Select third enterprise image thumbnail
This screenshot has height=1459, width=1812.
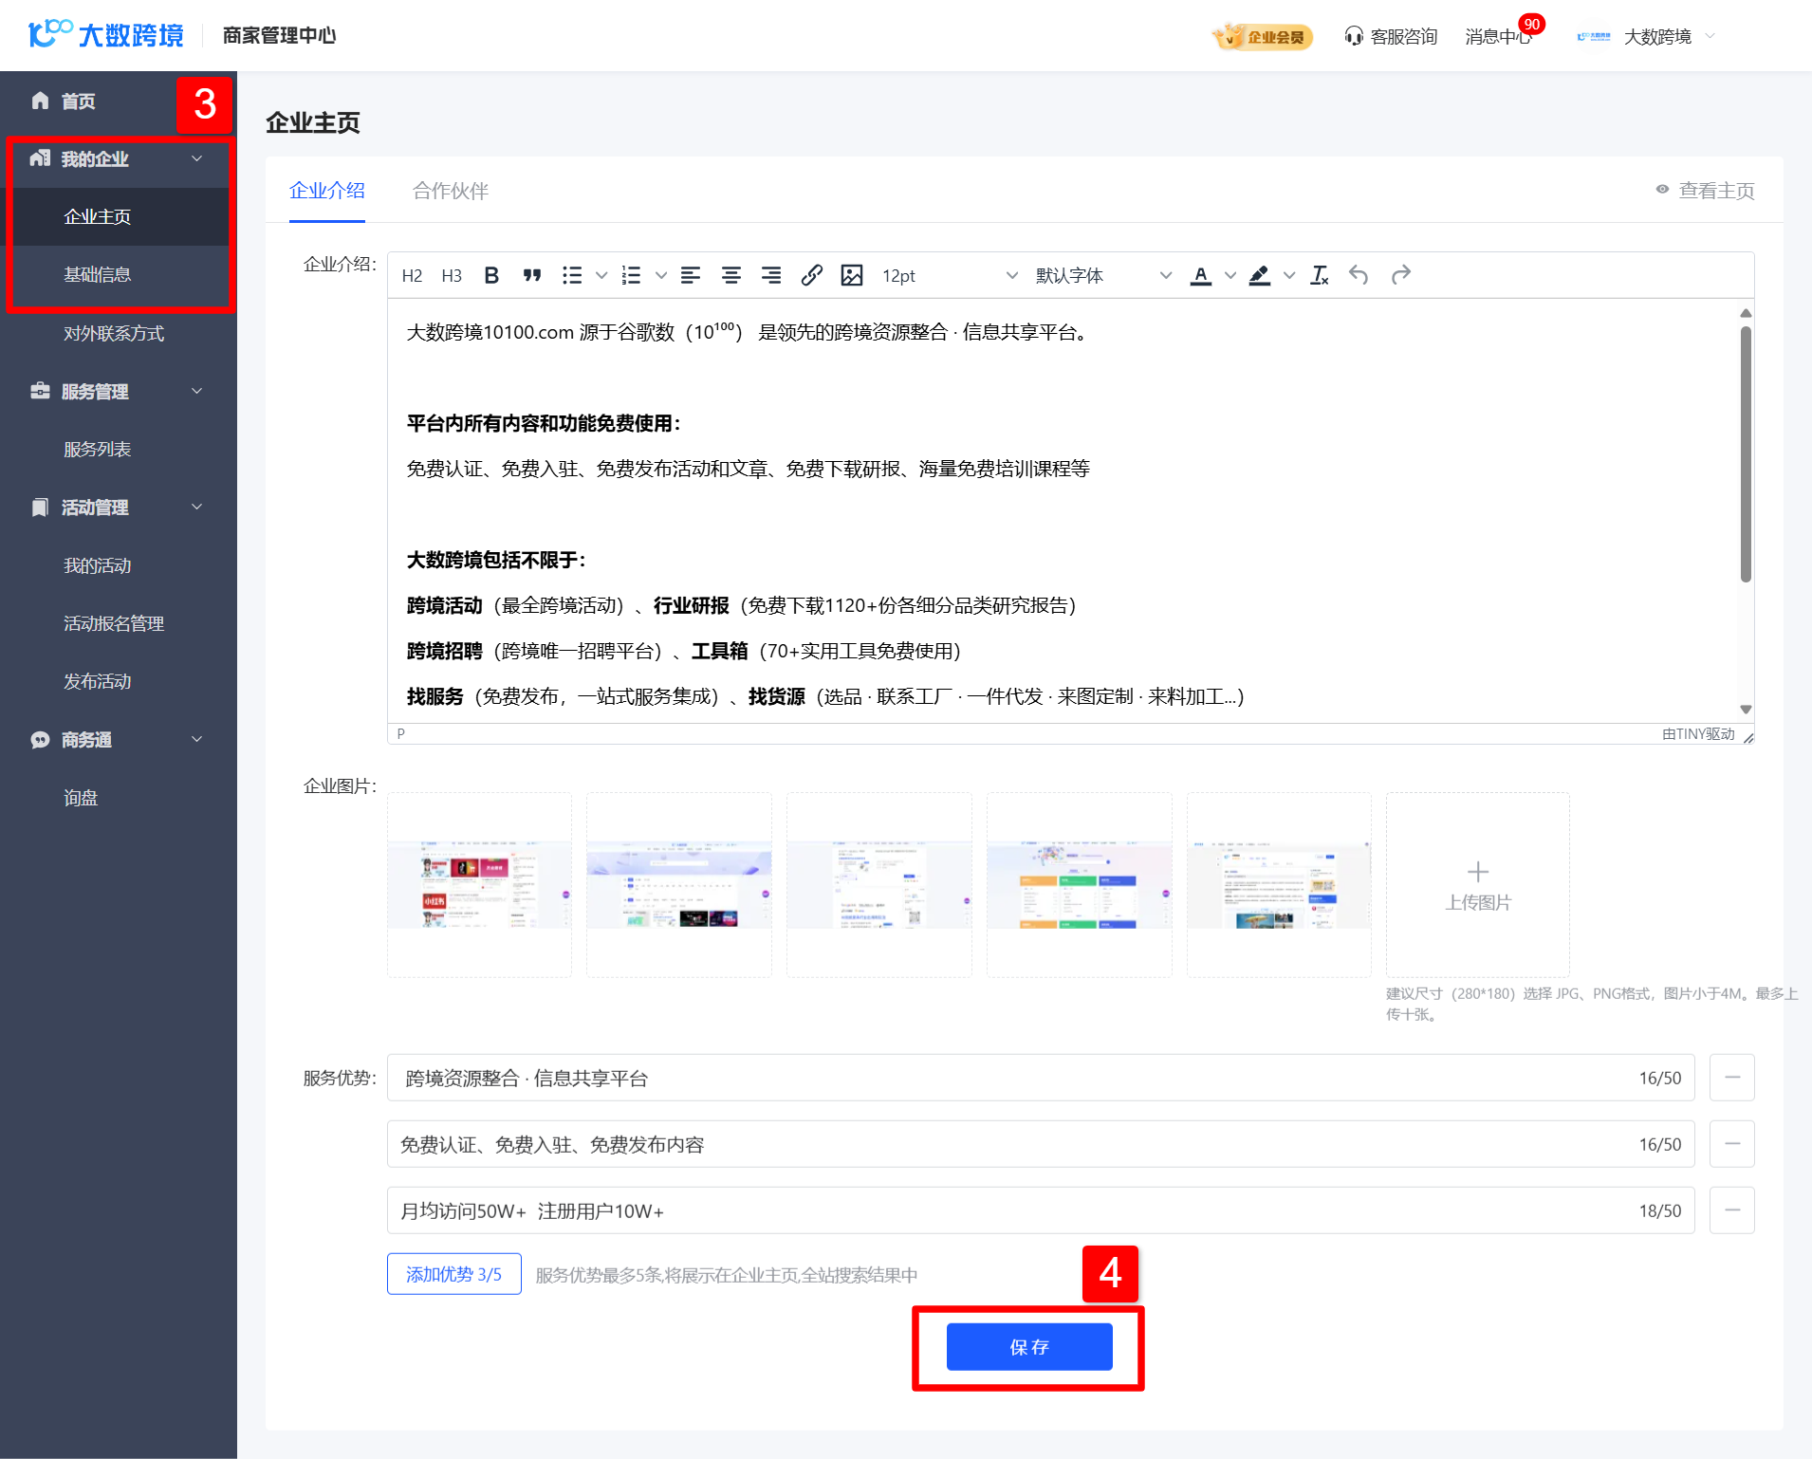click(x=879, y=885)
